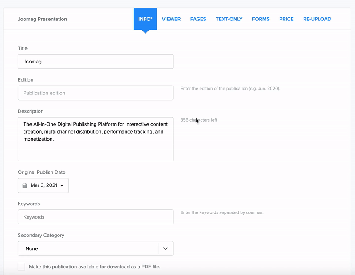This screenshot has height=275, width=355.
Task: Focus the Title field containing 'Joomag'
Action: 95,62
